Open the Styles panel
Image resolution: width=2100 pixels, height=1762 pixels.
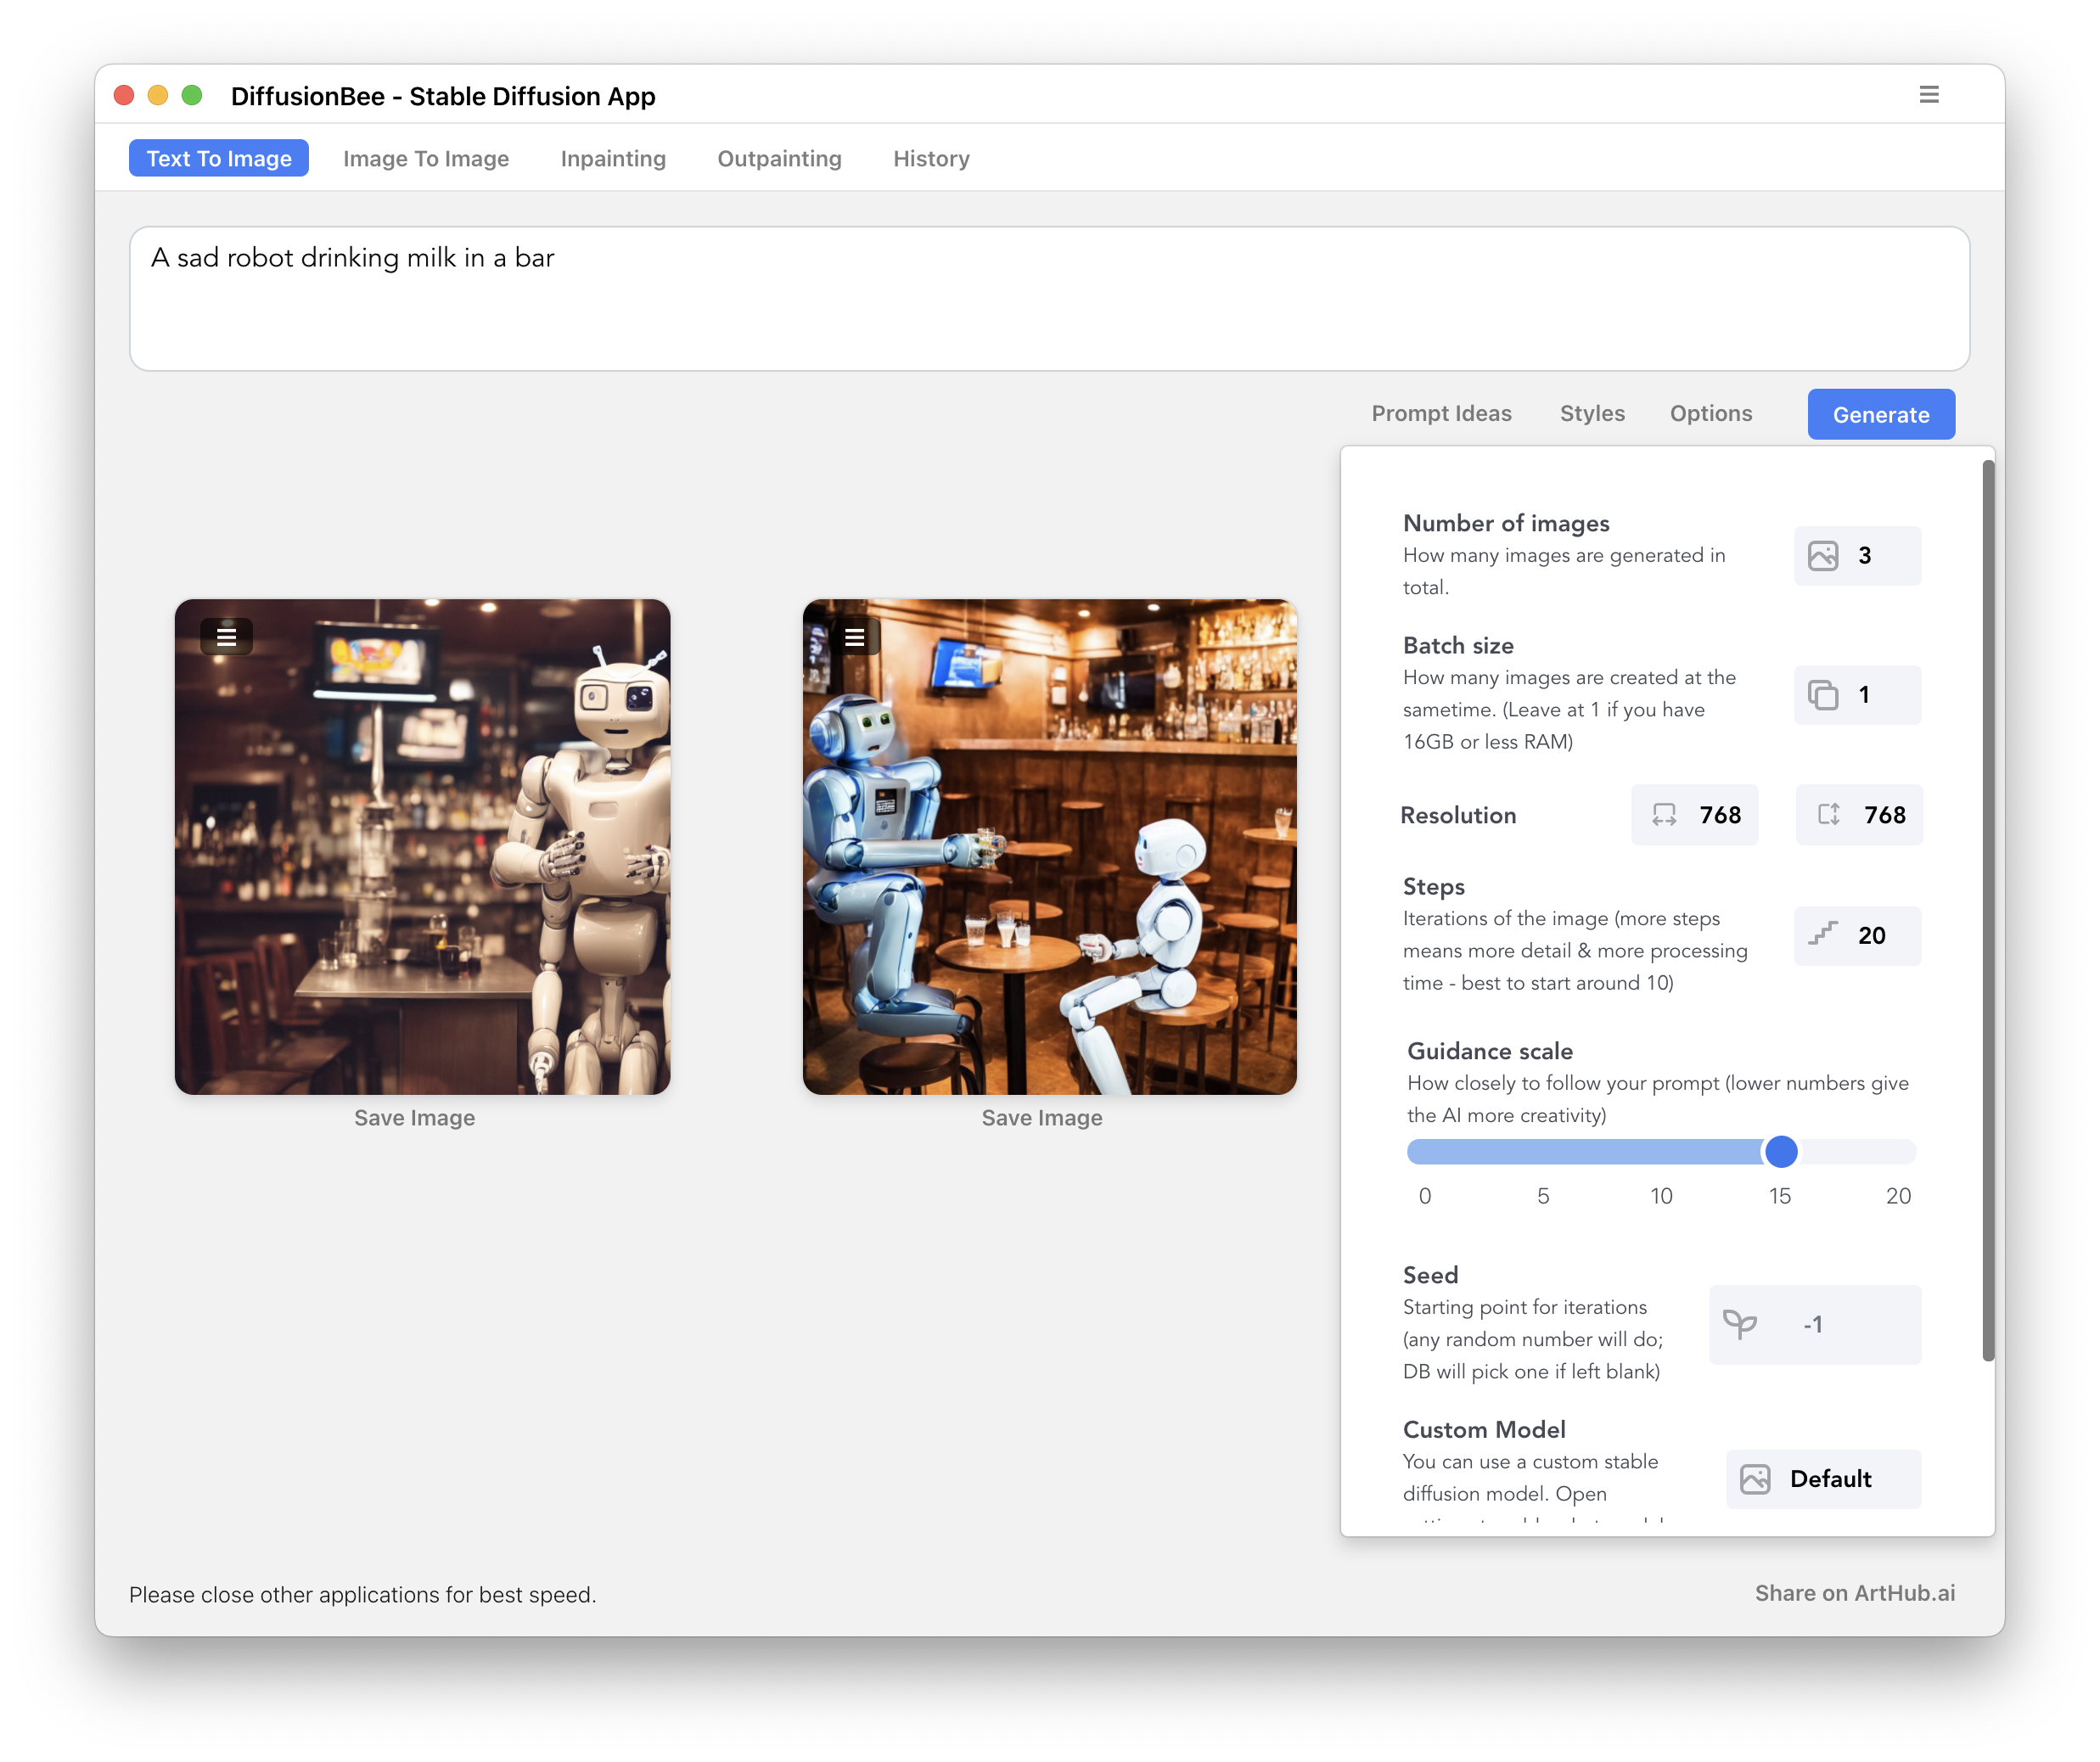click(1592, 413)
